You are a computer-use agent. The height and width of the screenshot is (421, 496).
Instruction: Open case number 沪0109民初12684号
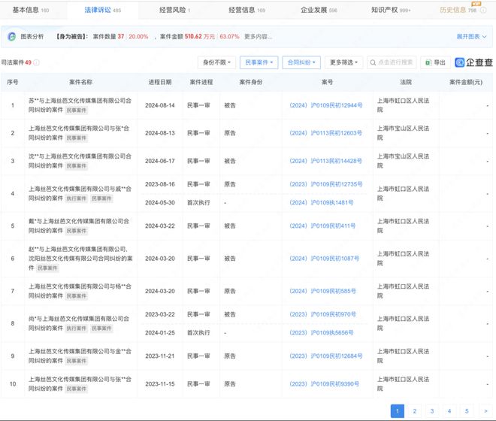tap(326, 356)
